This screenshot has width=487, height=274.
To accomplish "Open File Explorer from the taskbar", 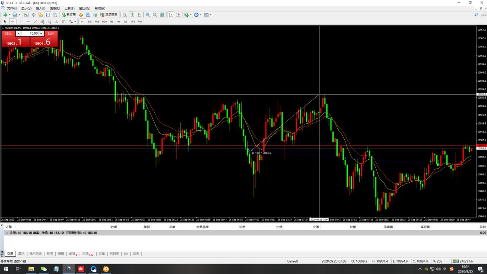I will point(31,269).
